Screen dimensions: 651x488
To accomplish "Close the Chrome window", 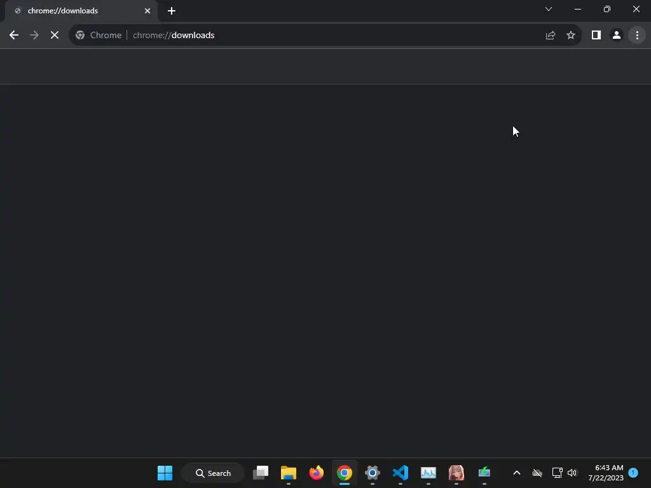I will [x=636, y=9].
